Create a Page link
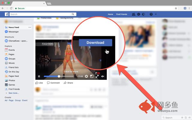 click(11, 100)
